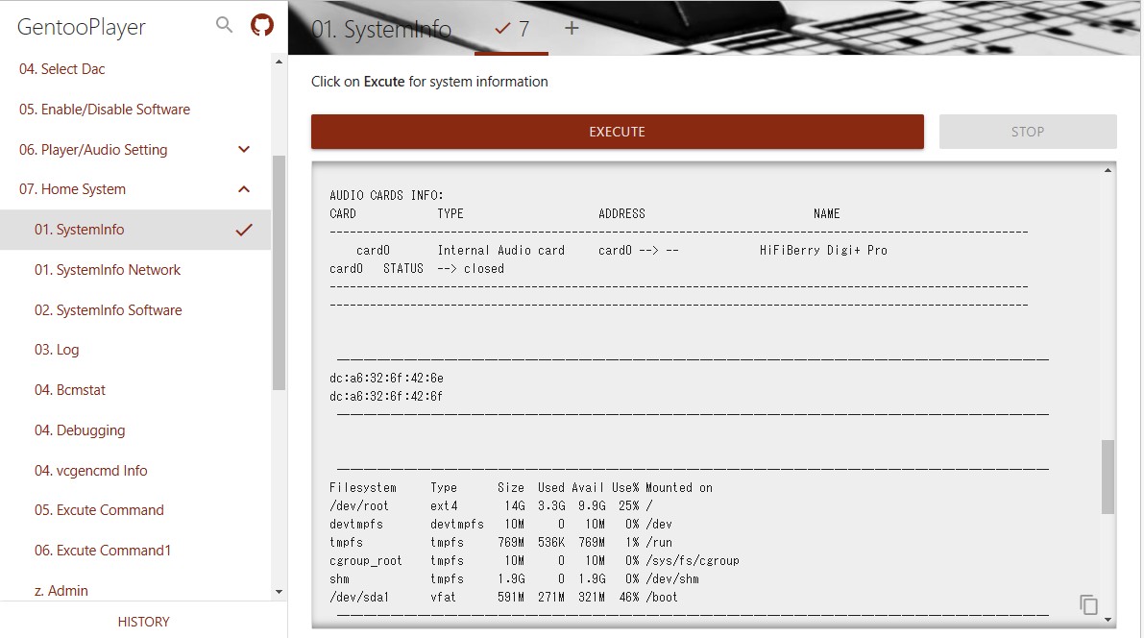This screenshot has width=1144, height=638.
Task: Click the '/boot' mount point text
Action: tap(662, 597)
